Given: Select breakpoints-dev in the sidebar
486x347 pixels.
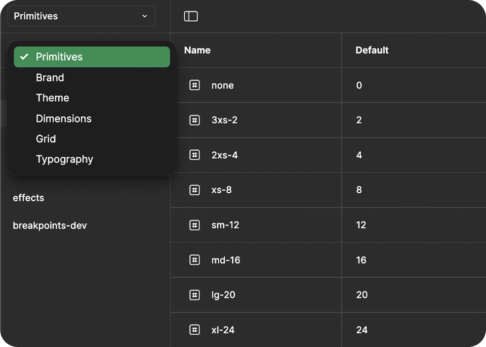Looking at the screenshot, I should [x=49, y=225].
